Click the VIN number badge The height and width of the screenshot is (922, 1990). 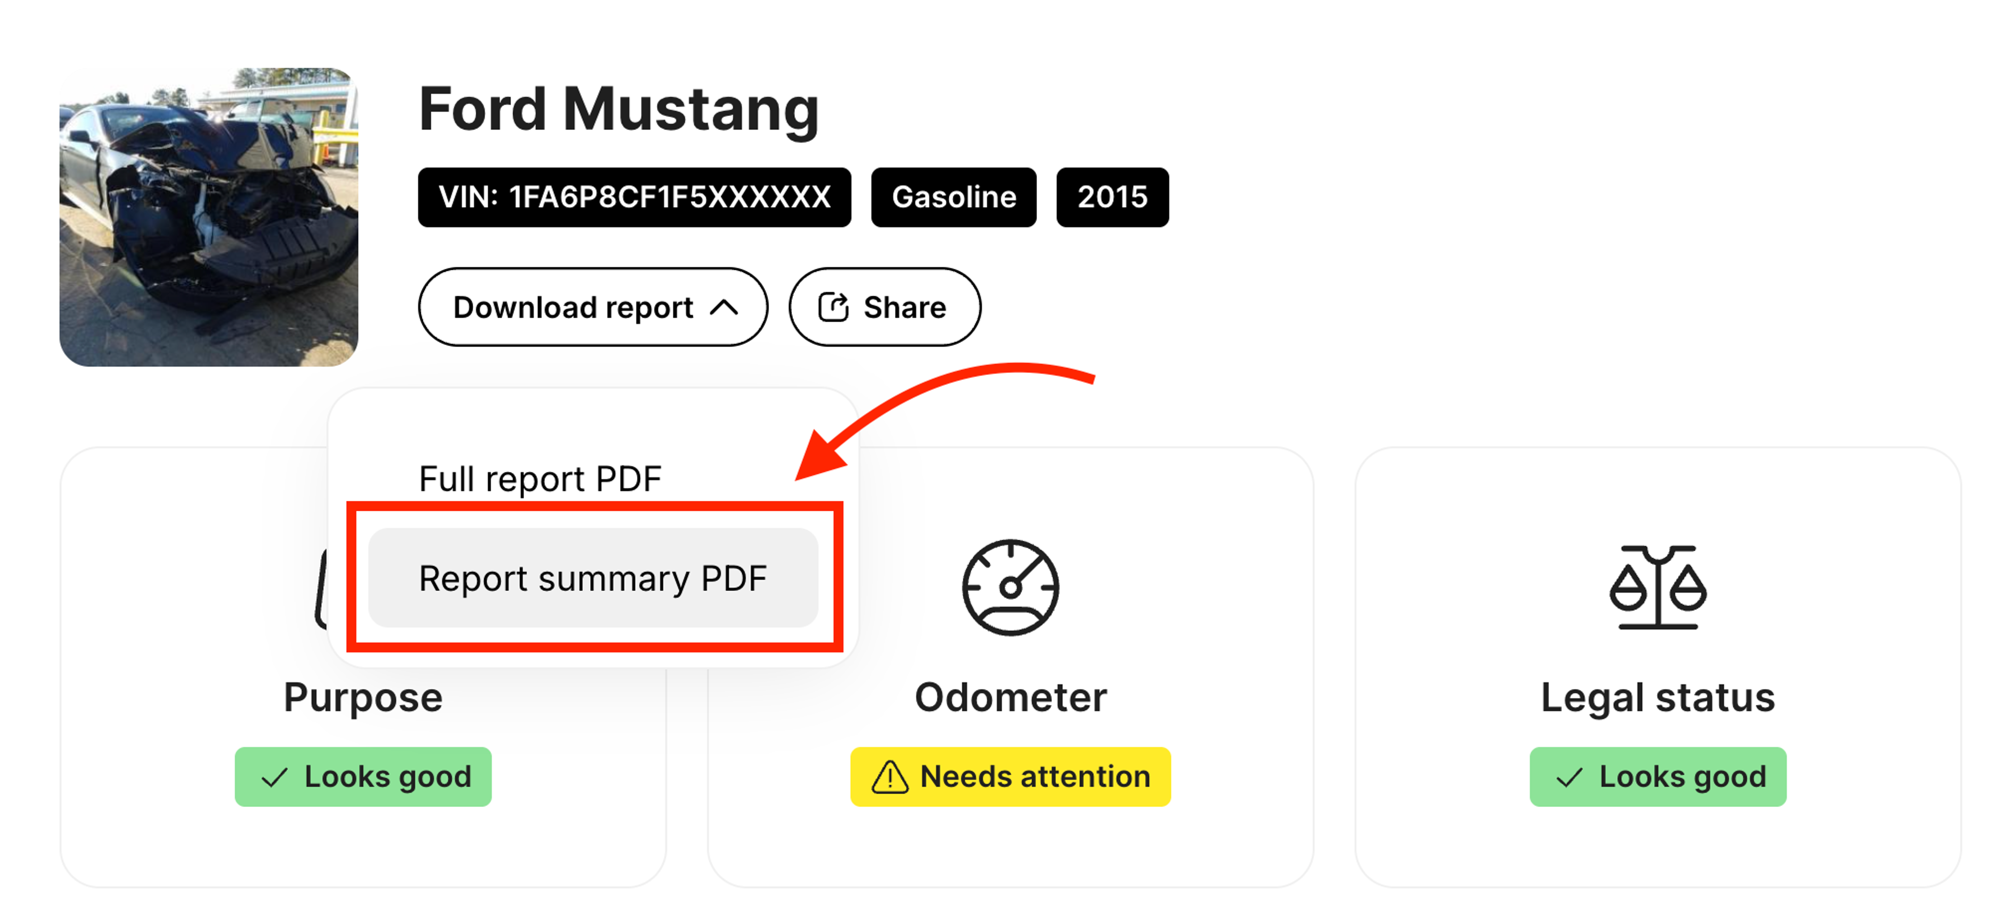634,198
